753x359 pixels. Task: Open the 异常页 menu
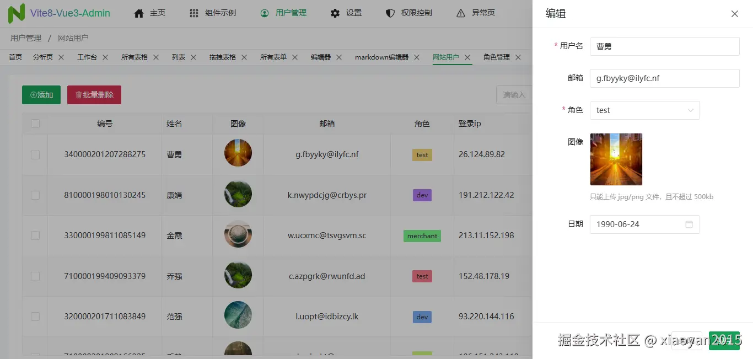[475, 13]
